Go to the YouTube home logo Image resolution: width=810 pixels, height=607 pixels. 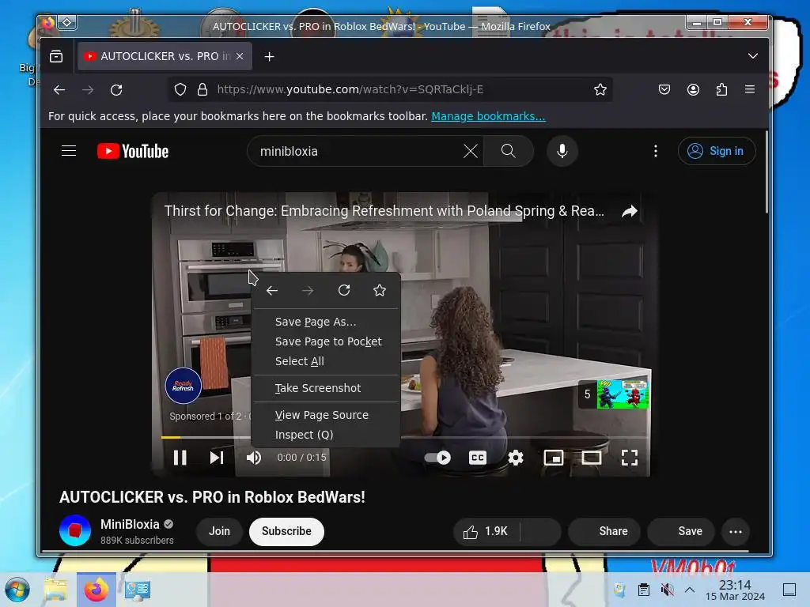pyautogui.click(x=133, y=151)
